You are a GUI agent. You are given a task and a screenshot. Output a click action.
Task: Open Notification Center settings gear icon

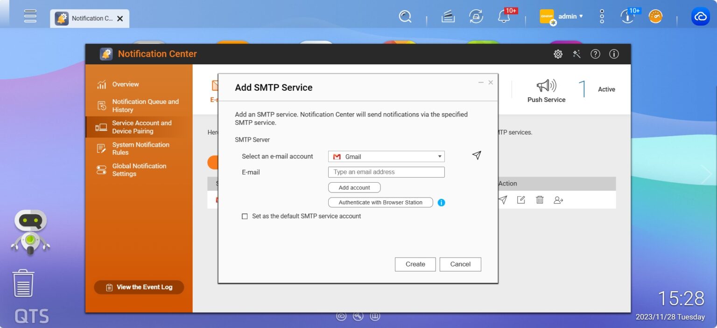click(558, 54)
